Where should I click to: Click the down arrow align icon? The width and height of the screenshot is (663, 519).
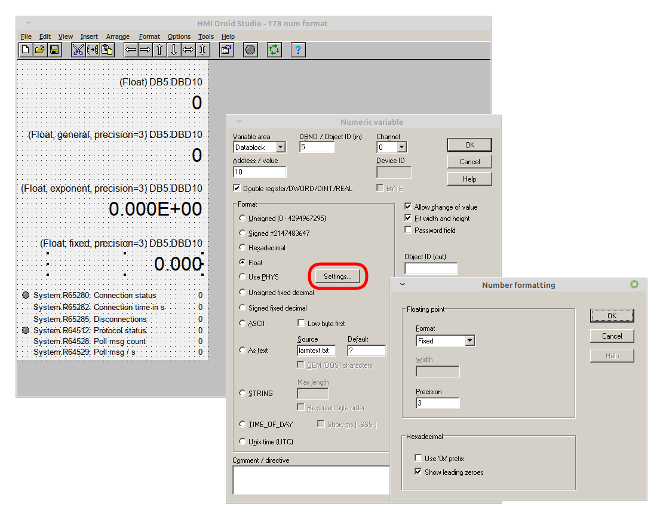[x=174, y=50]
